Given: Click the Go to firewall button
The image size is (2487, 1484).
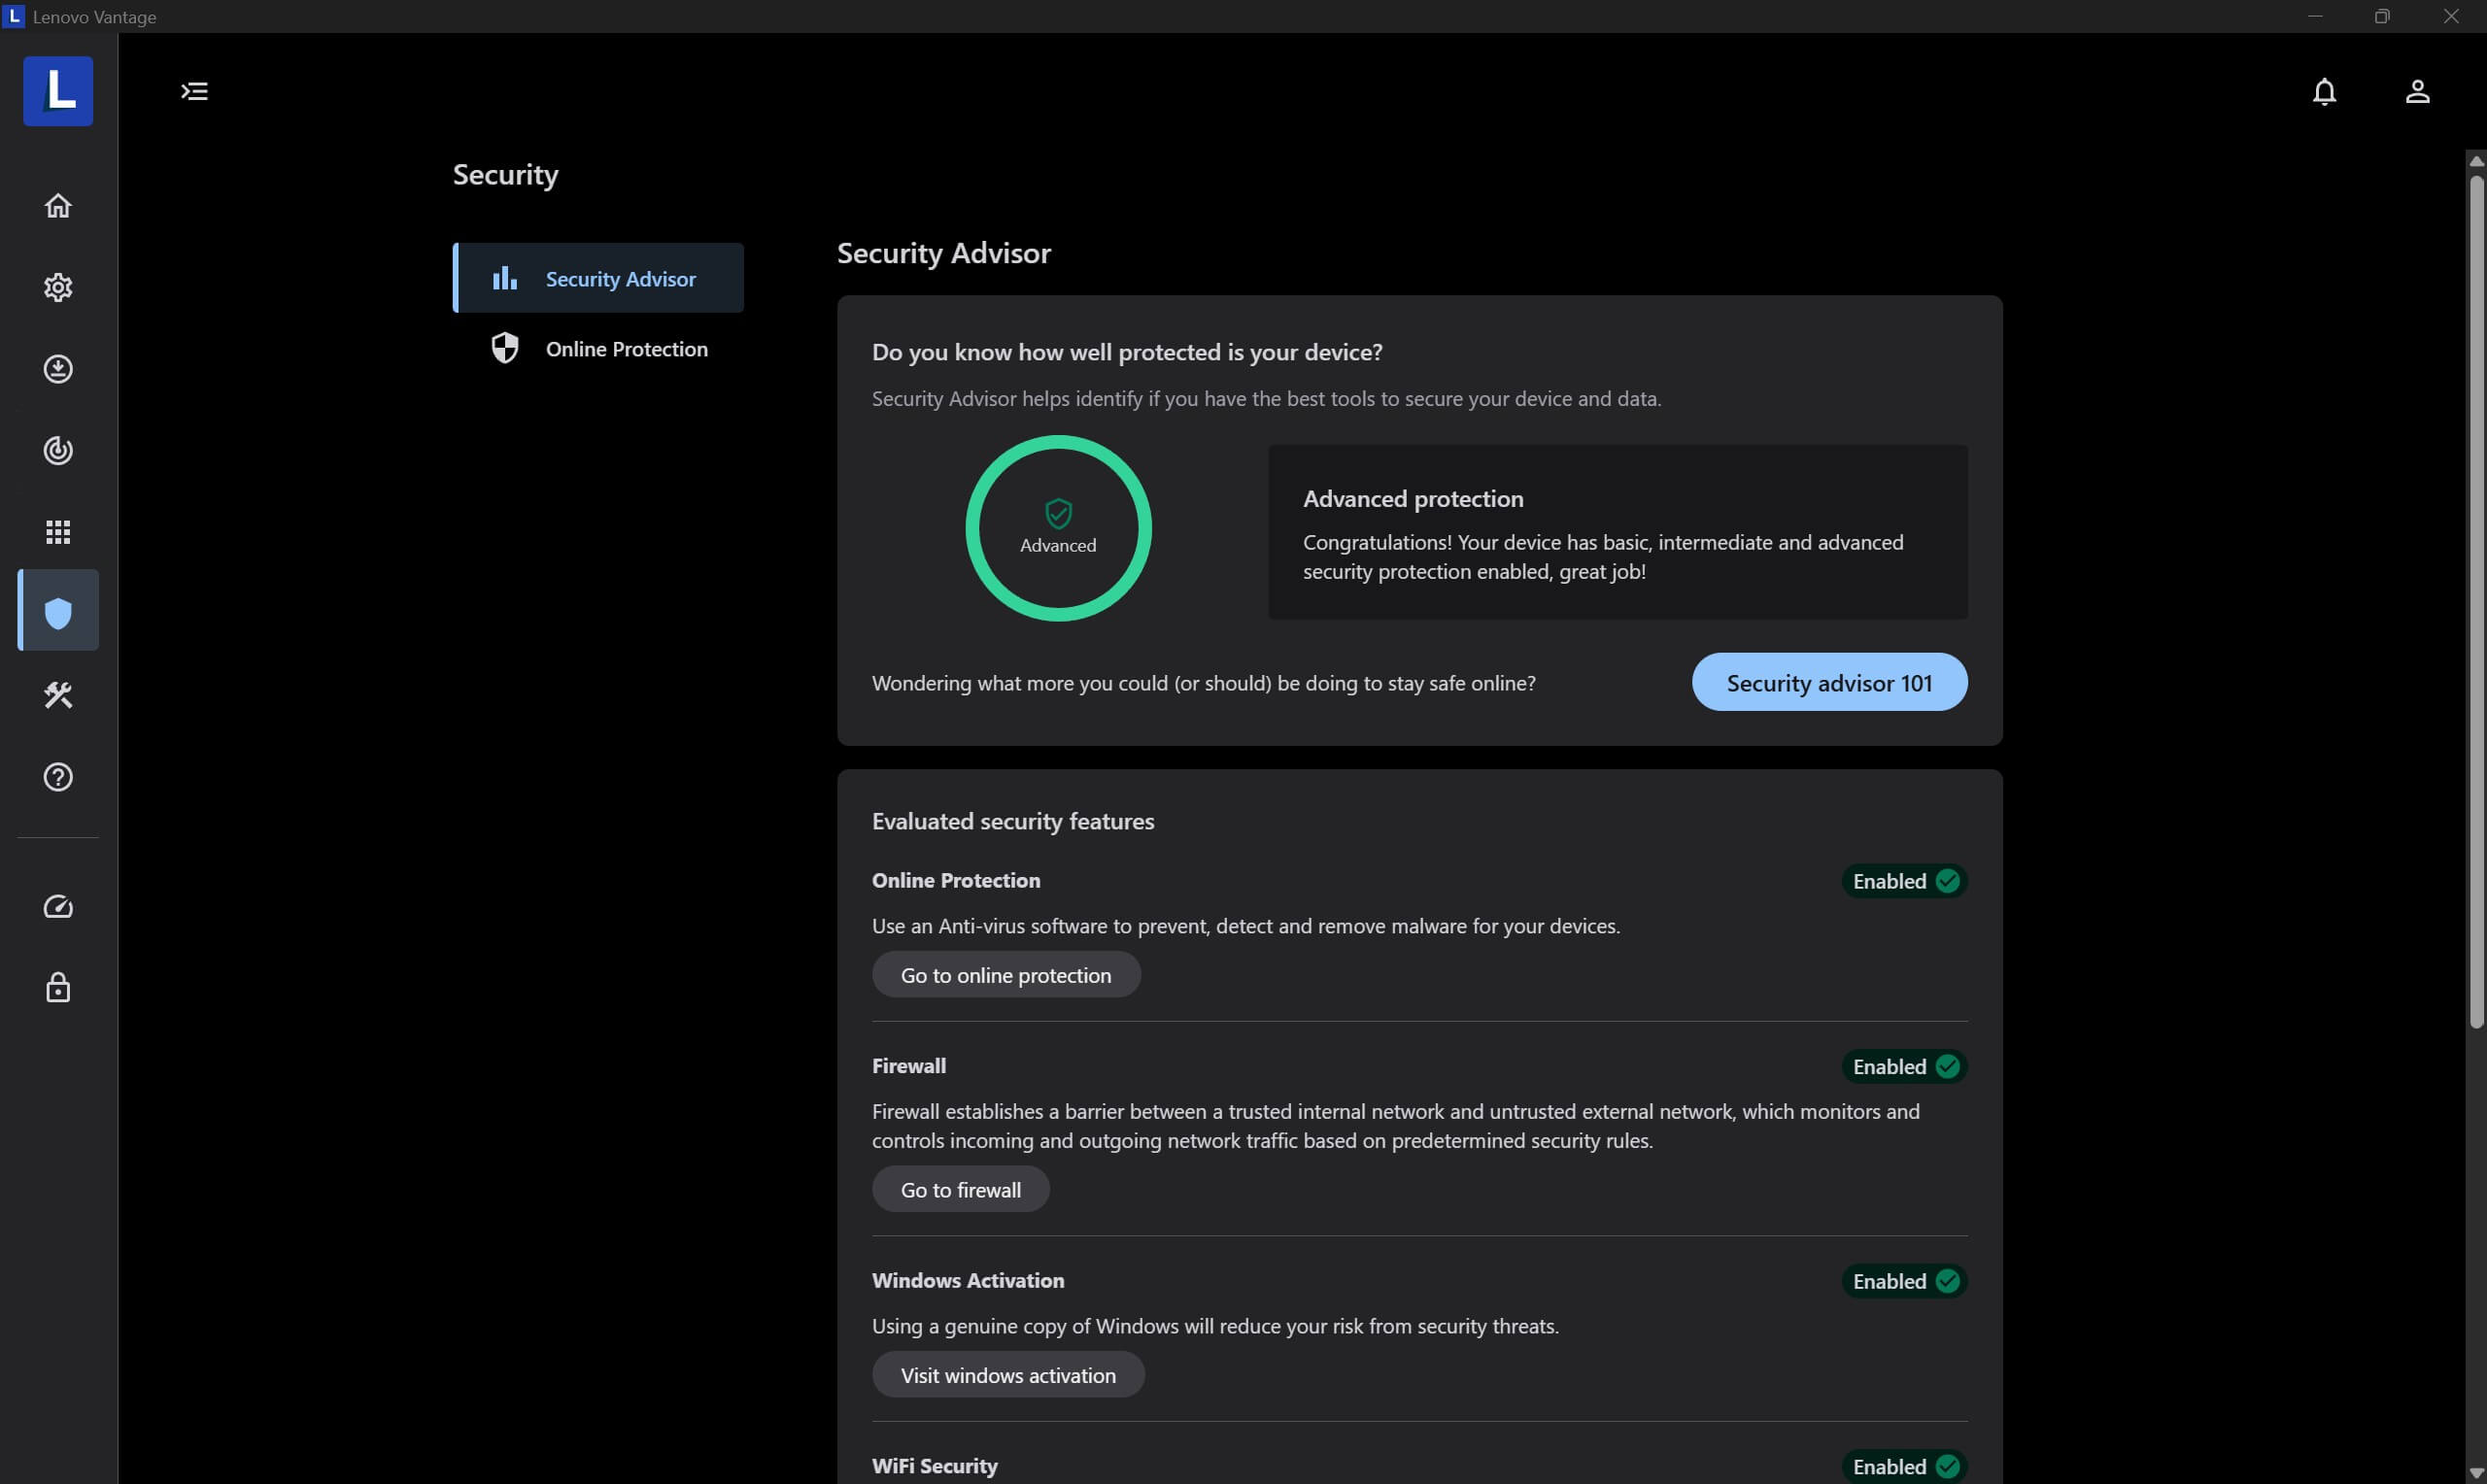Looking at the screenshot, I should point(960,1190).
